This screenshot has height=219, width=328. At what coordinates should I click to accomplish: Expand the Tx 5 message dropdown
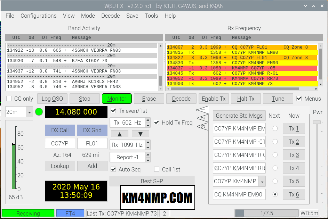(262, 181)
